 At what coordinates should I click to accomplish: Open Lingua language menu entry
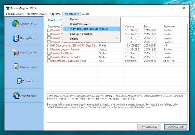(91, 39)
